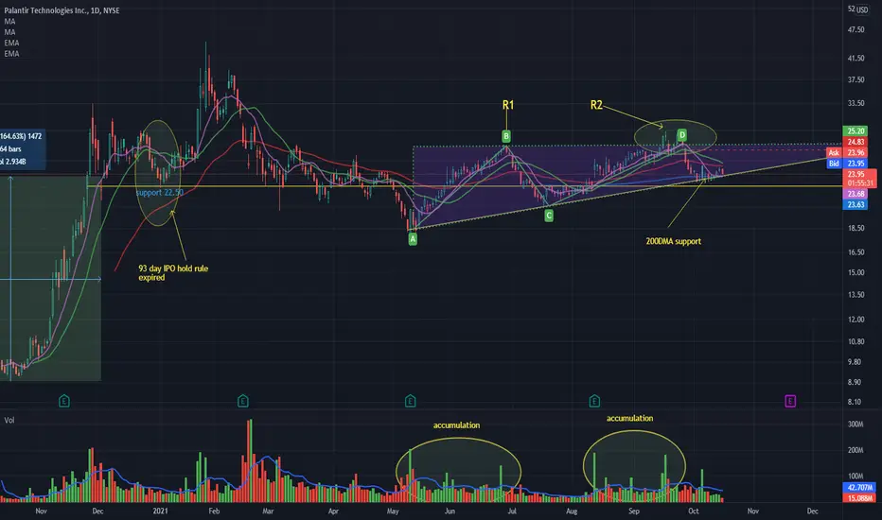Image resolution: width=882 pixels, height=520 pixels.
Task: Click the Feb label on time axis
Action: [x=214, y=511]
